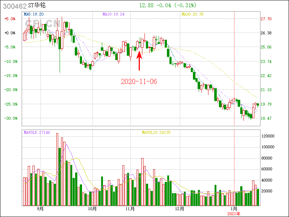
Task: Select the MA30:20.35 indicator label
Action: tap(192, 14)
